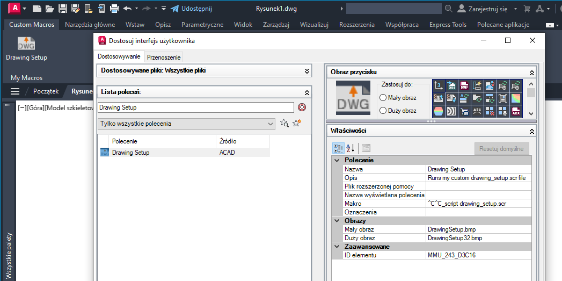
Task: Pick the ARX file icon in the image gallery
Action: [x=516, y=111]
